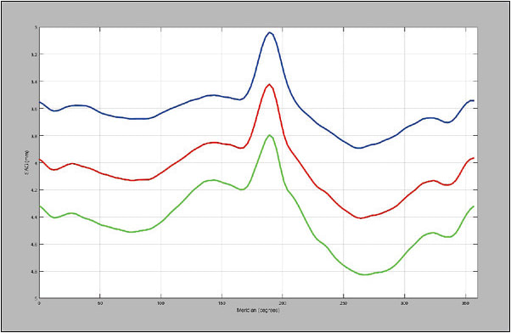Click the x-axis tick label "250"
Image resolution: width=511 pixels, height=333 pixels.
[x=344, y=303]
